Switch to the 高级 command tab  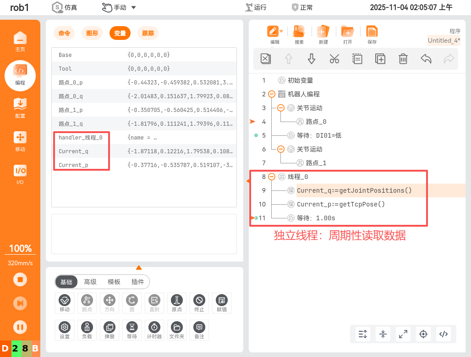click(x=90, y=282)
